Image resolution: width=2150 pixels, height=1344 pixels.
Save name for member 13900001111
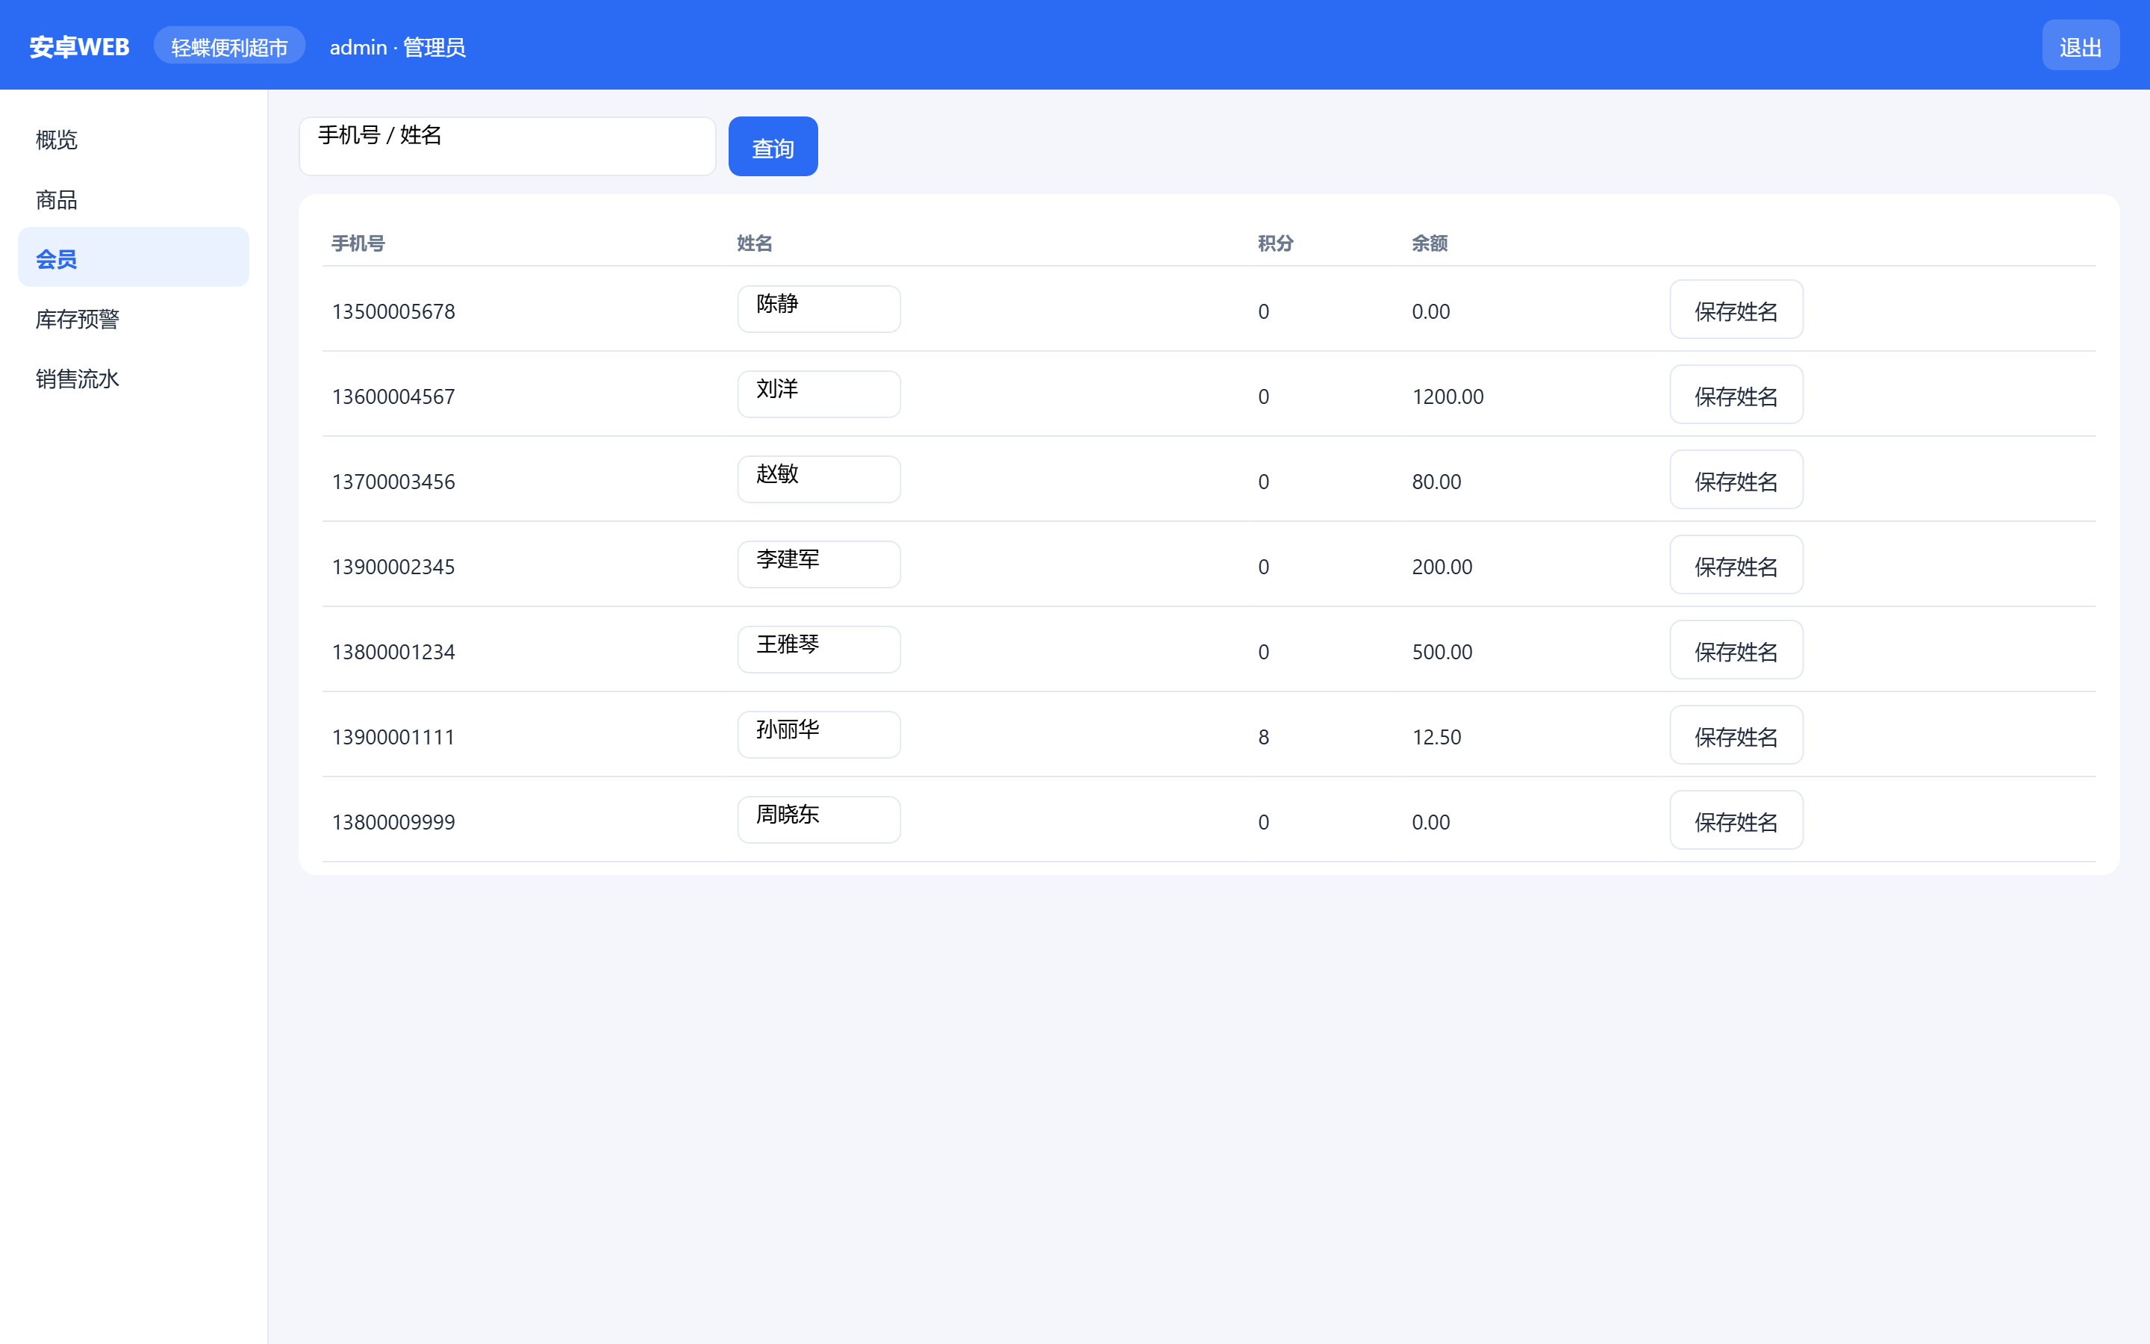pyautogui.click(x=1736, y=735)
